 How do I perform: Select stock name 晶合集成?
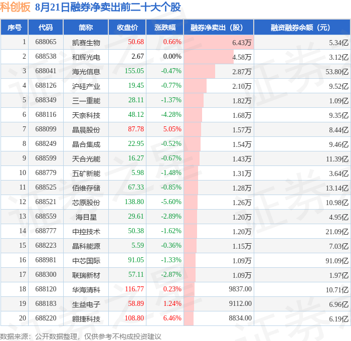[86, 144]
